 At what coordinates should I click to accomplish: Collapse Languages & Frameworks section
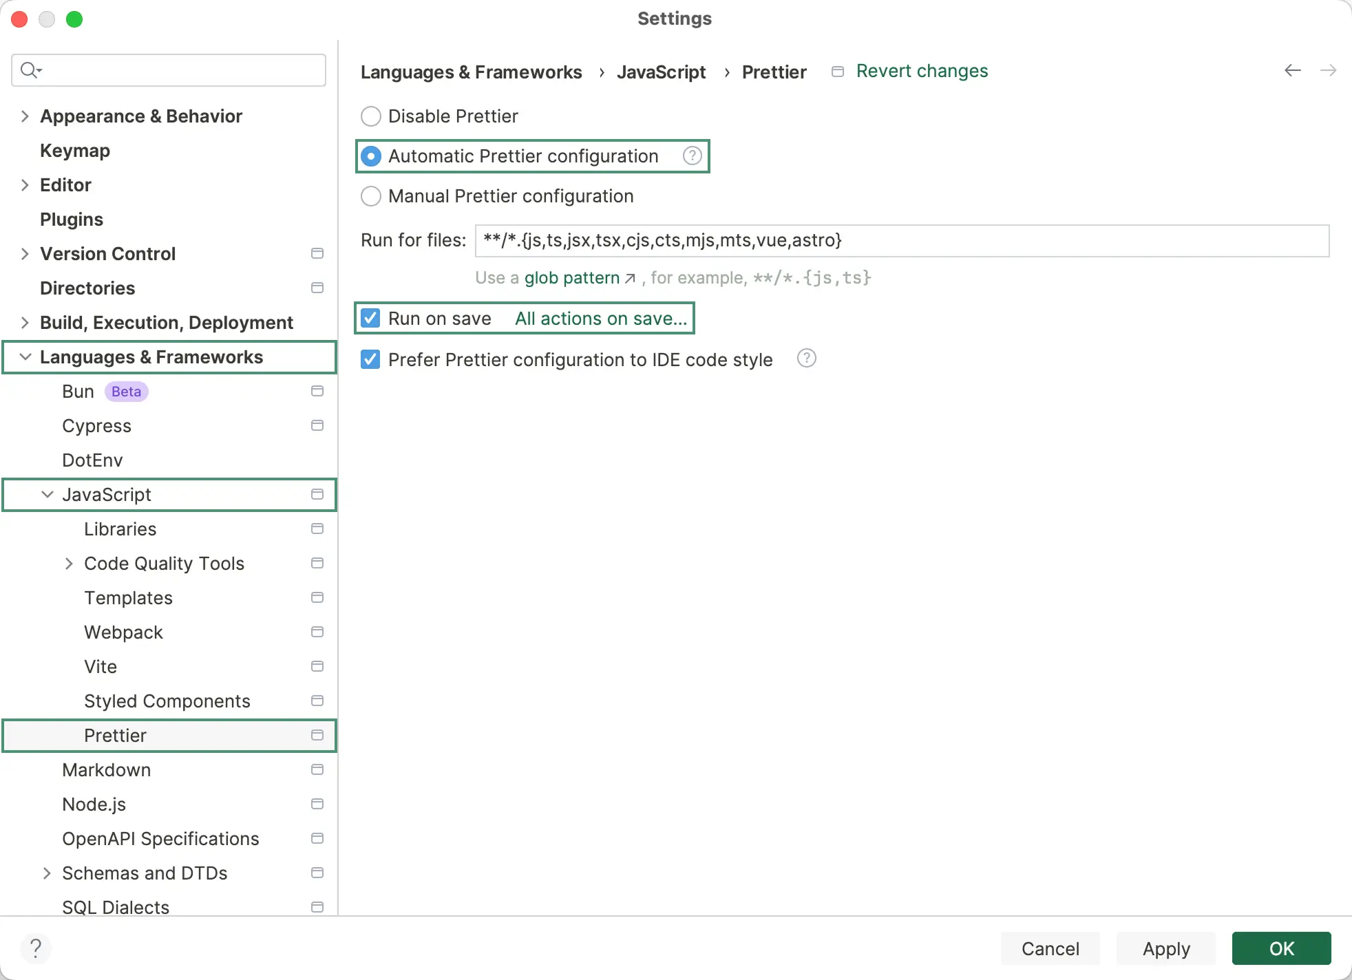tap(25, 356)
